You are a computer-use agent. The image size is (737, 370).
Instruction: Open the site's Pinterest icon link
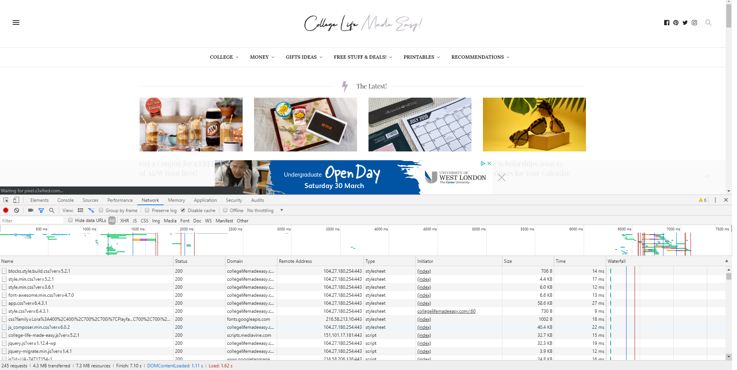[x=676, y=23]
